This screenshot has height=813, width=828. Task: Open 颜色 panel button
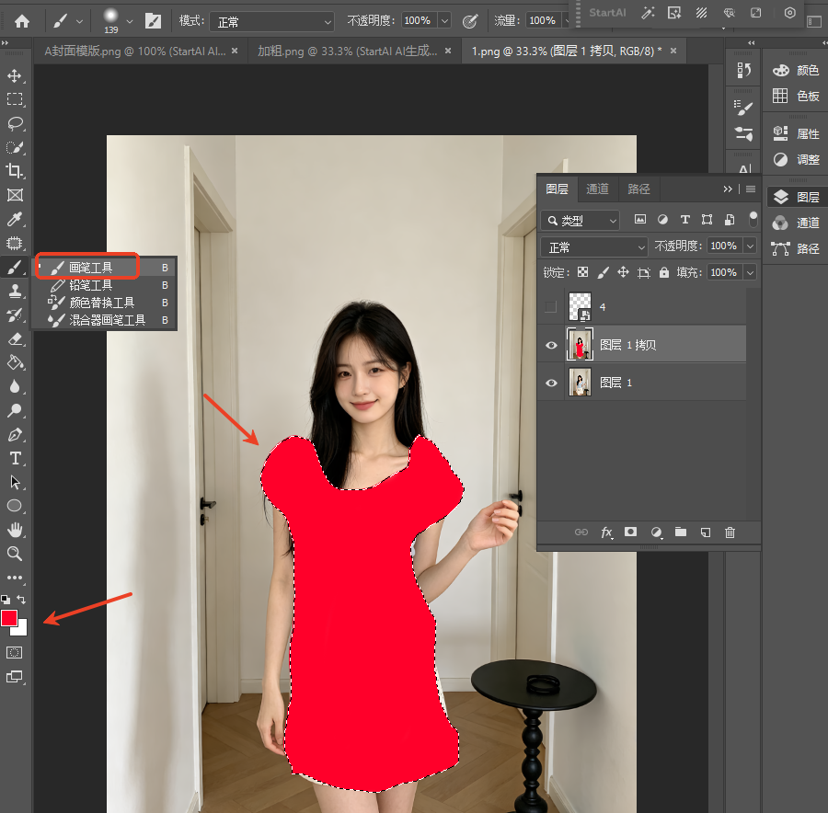(x=796, y=70)
